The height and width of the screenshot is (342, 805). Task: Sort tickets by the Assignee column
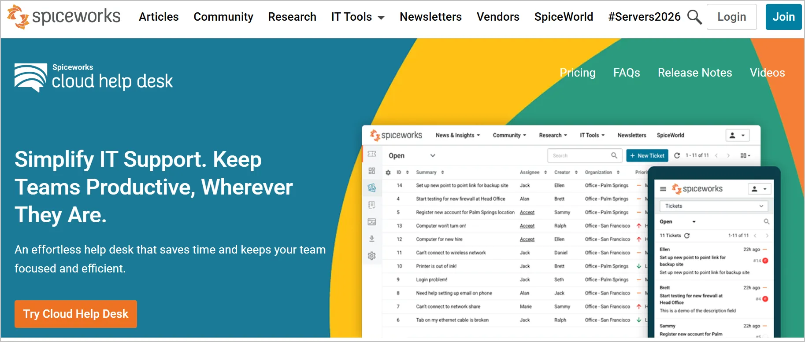click(533, 173)
